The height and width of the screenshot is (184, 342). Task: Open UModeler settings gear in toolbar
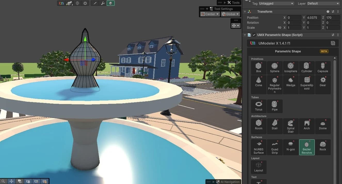click(85, 3)
